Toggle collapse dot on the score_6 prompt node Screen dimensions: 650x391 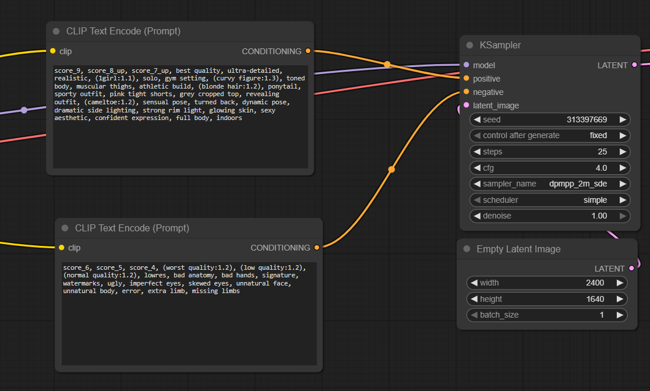[x=65, y=228]
